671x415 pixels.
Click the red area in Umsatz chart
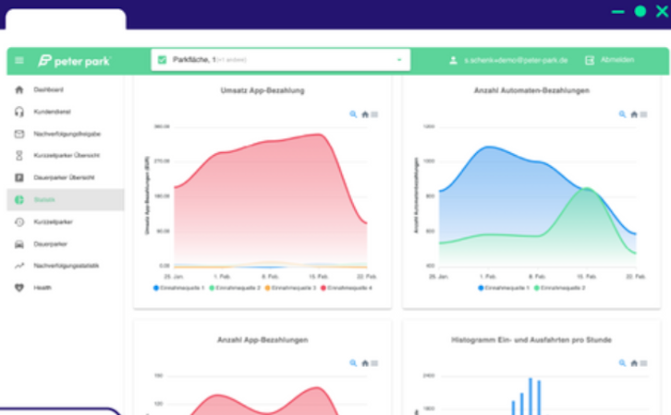coord(270,201)
